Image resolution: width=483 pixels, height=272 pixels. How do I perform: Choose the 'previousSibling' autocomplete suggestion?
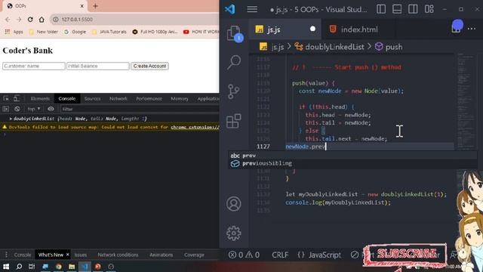(352, 163)
